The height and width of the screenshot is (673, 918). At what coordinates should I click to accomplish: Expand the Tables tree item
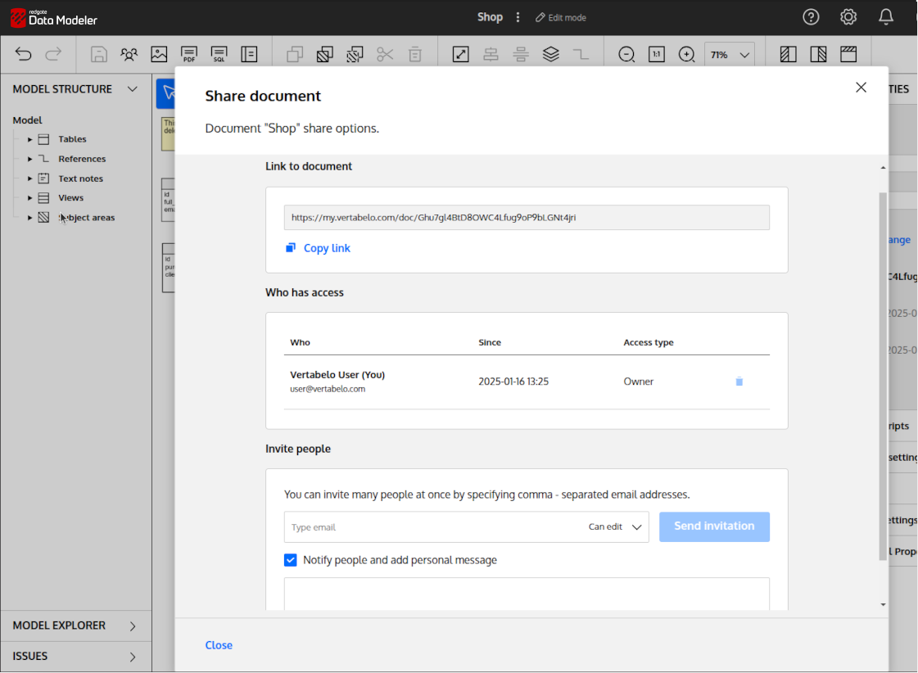point(29,139)
